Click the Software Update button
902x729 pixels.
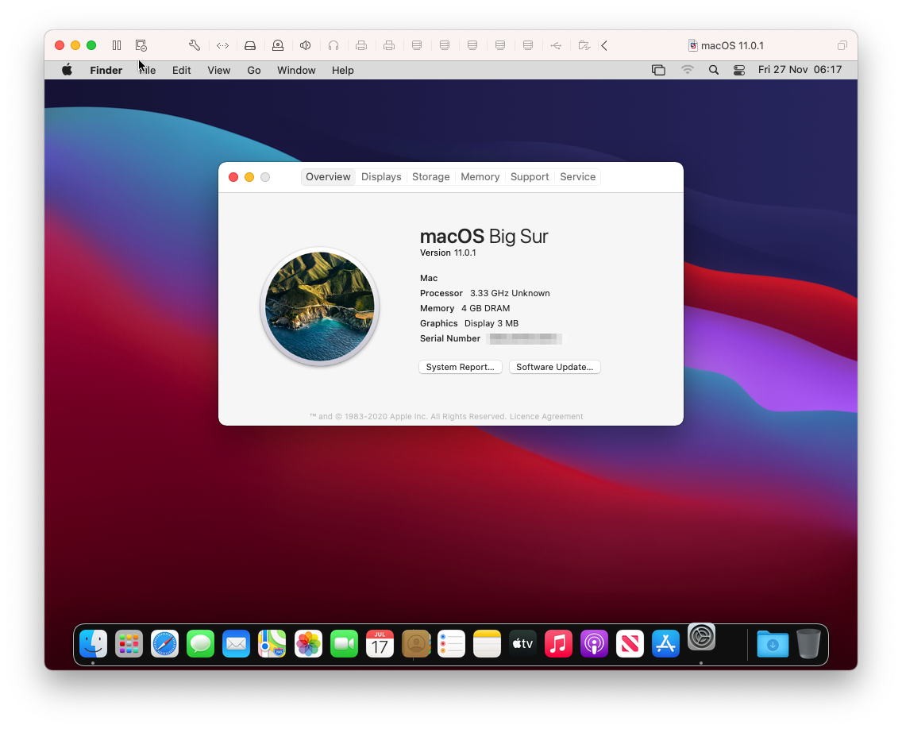click(554, 366)
